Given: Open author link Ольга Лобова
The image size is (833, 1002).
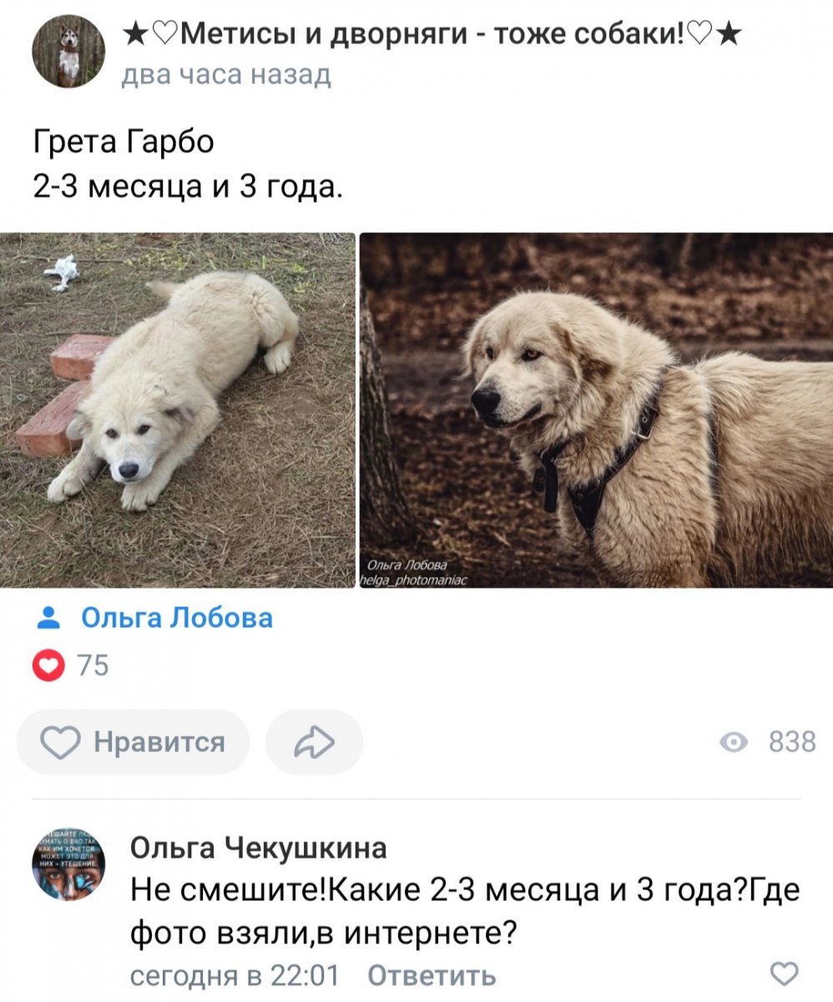Looking at the screenshot, I should click(x=177, y=618).
